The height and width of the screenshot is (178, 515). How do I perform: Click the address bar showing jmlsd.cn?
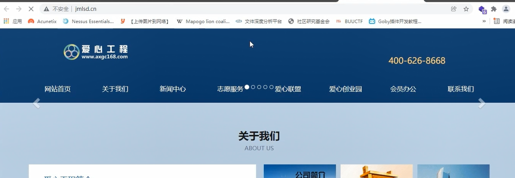coord(219,9)
